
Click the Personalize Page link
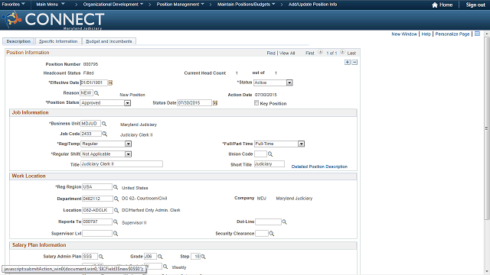tap(452, 34)
